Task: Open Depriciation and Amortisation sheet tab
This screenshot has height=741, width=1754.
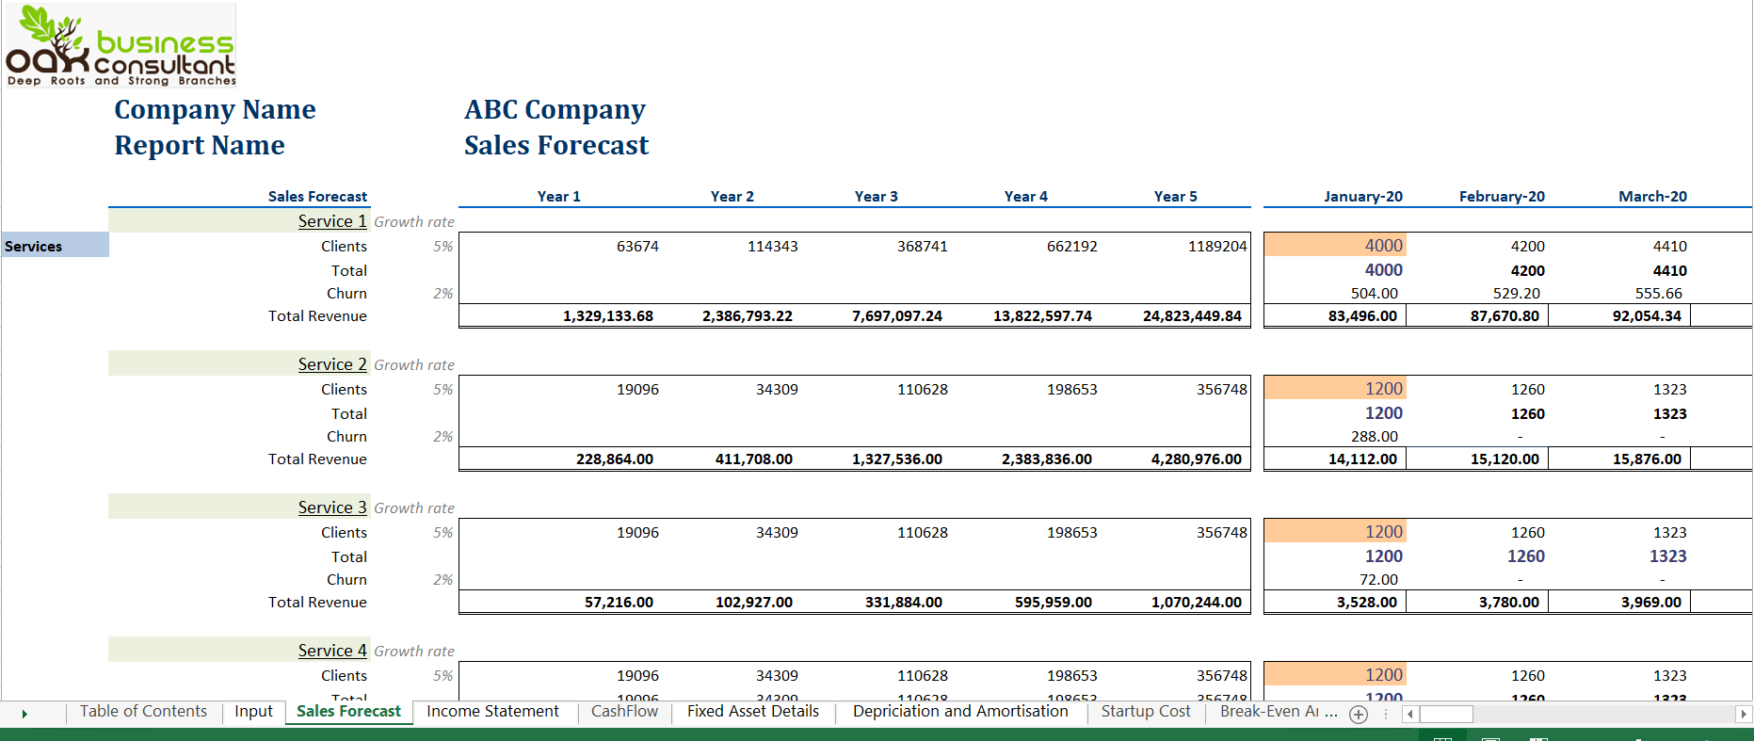Action: [x=960, y=712]
